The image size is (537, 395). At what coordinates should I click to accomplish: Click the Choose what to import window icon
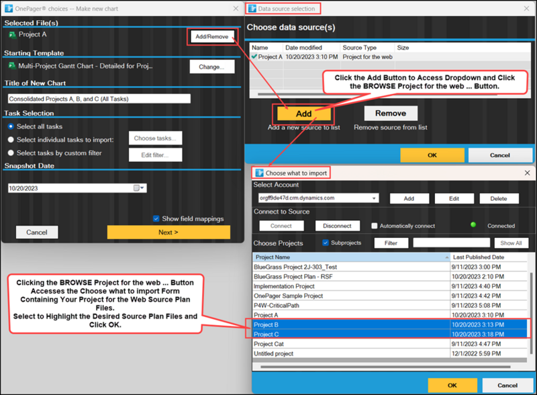tap(260, 173)
